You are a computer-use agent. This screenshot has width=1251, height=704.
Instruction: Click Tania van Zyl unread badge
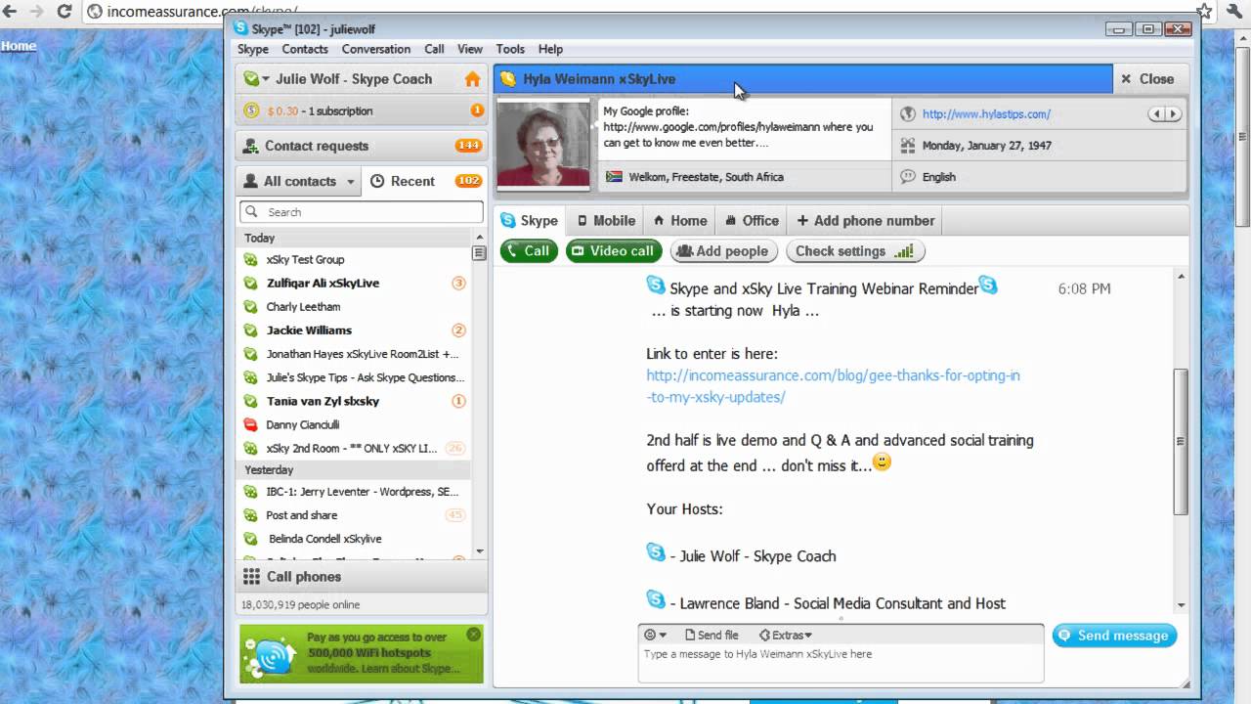[x=458, y=401]
